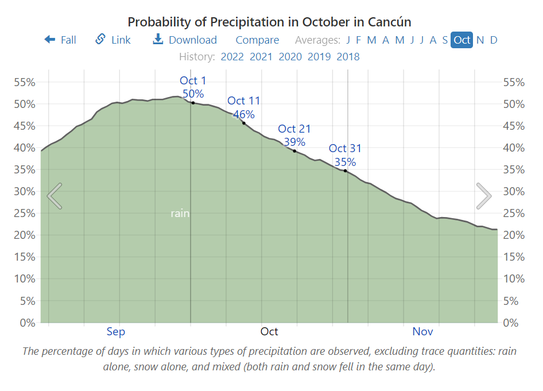Click the Compare link
The width and height of the screenshot is (543, 391).
[x=257, y=40]
